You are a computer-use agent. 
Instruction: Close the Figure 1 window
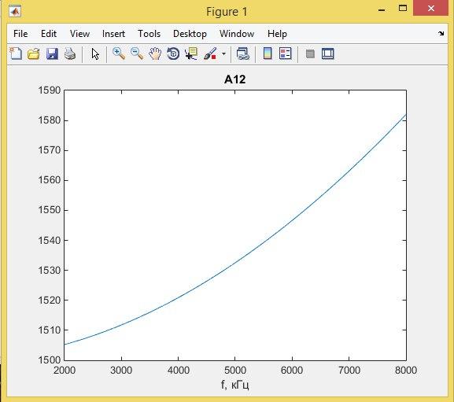click(431, 9)
